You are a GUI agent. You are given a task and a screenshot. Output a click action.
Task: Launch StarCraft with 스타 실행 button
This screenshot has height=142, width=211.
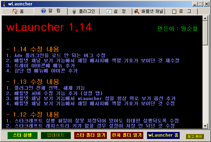[x=22, y=135]
